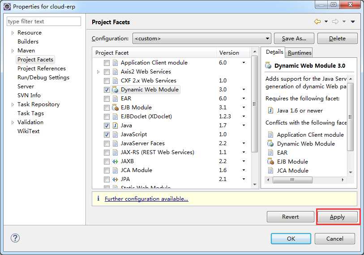Click the Dynamic Web Module facet icon
The width and height of the screenshot is (364, 255).
(115, 90)
